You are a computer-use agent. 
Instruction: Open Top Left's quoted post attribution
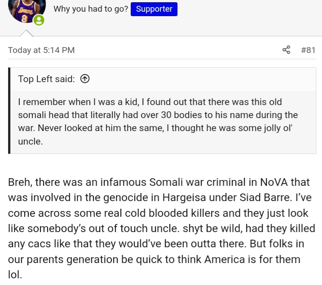coord(46,79)
